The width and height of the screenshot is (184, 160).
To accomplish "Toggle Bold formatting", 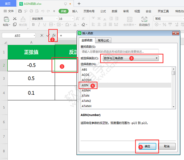I will click(x=33, y=25).
